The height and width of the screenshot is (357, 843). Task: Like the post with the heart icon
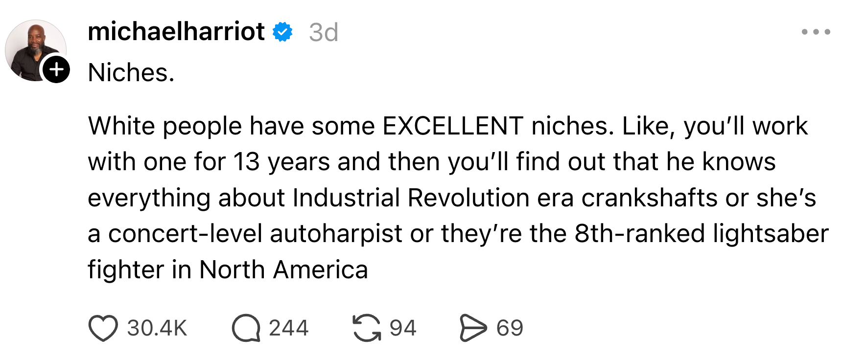103,328
